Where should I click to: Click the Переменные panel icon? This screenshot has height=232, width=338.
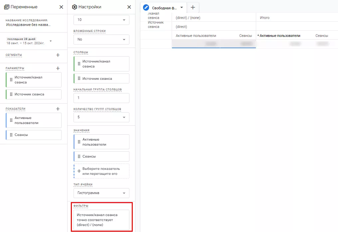(x=7, y=7)
